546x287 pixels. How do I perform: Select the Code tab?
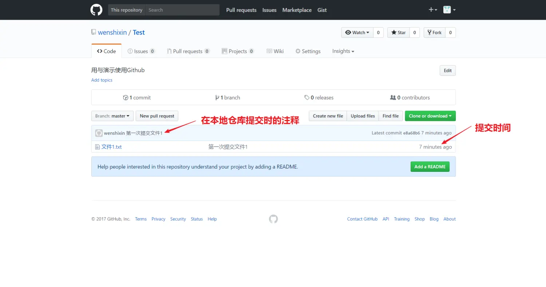[x=106, y=51]
